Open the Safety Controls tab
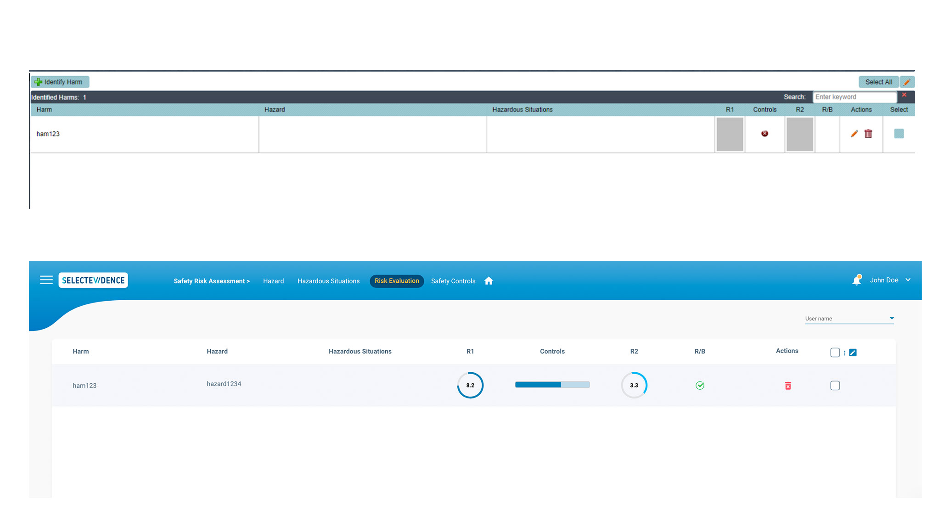This screenshot has width=944, height=521. (x=453, y=281)
